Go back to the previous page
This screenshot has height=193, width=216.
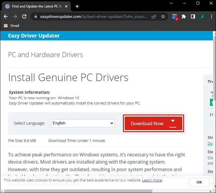6,16
